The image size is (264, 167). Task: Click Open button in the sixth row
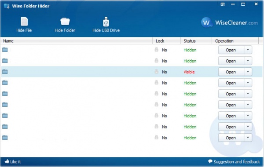pyautogui.click(x=231, y=105)
